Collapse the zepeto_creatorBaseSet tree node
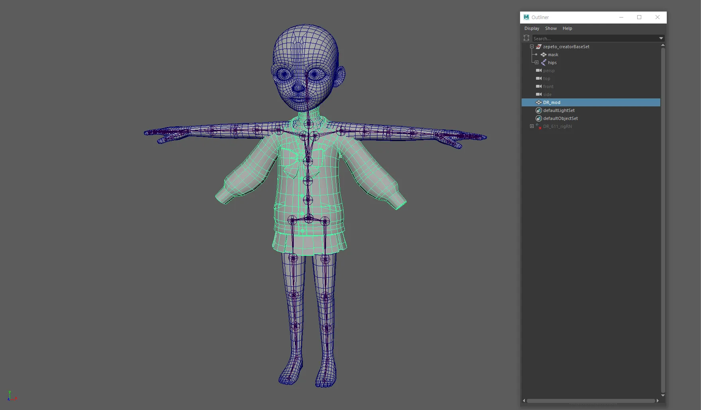 (532, 47)
